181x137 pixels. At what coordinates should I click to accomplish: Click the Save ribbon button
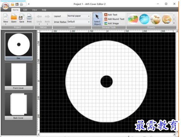click(22, 18)
